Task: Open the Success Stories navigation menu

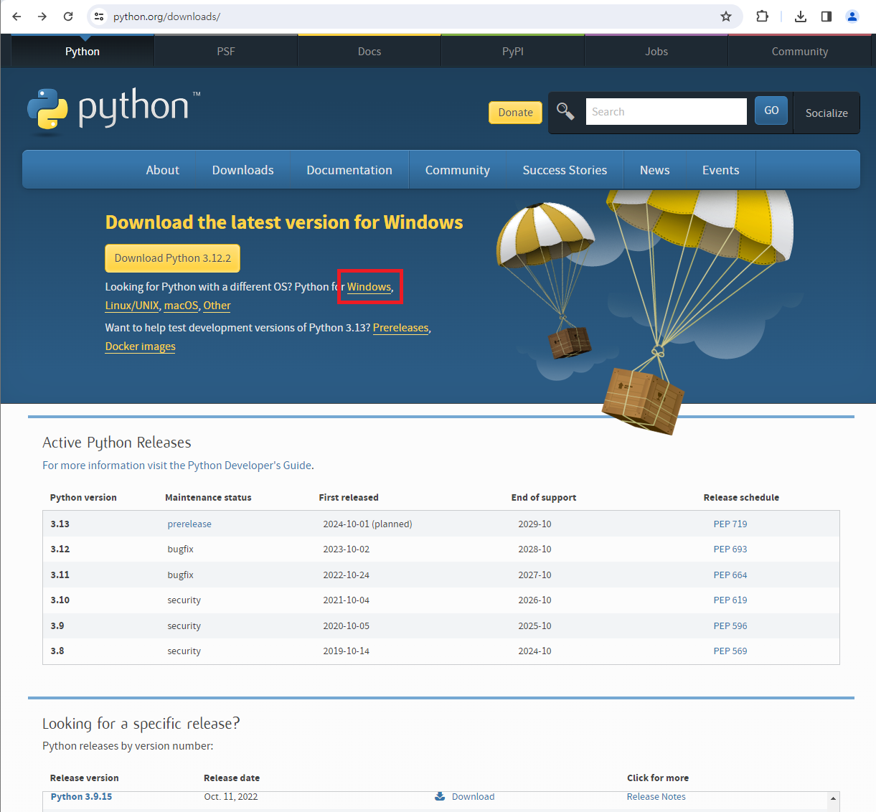Action: pos(565,170)
